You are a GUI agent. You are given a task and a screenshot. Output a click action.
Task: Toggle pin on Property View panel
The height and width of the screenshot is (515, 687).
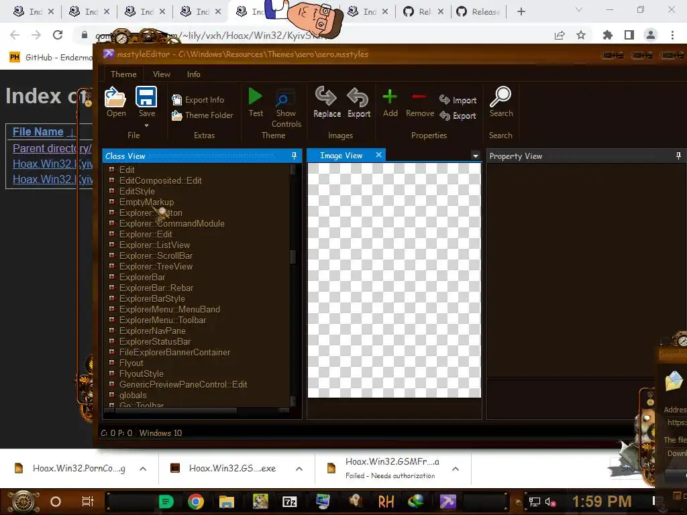(x=678, y=156)
